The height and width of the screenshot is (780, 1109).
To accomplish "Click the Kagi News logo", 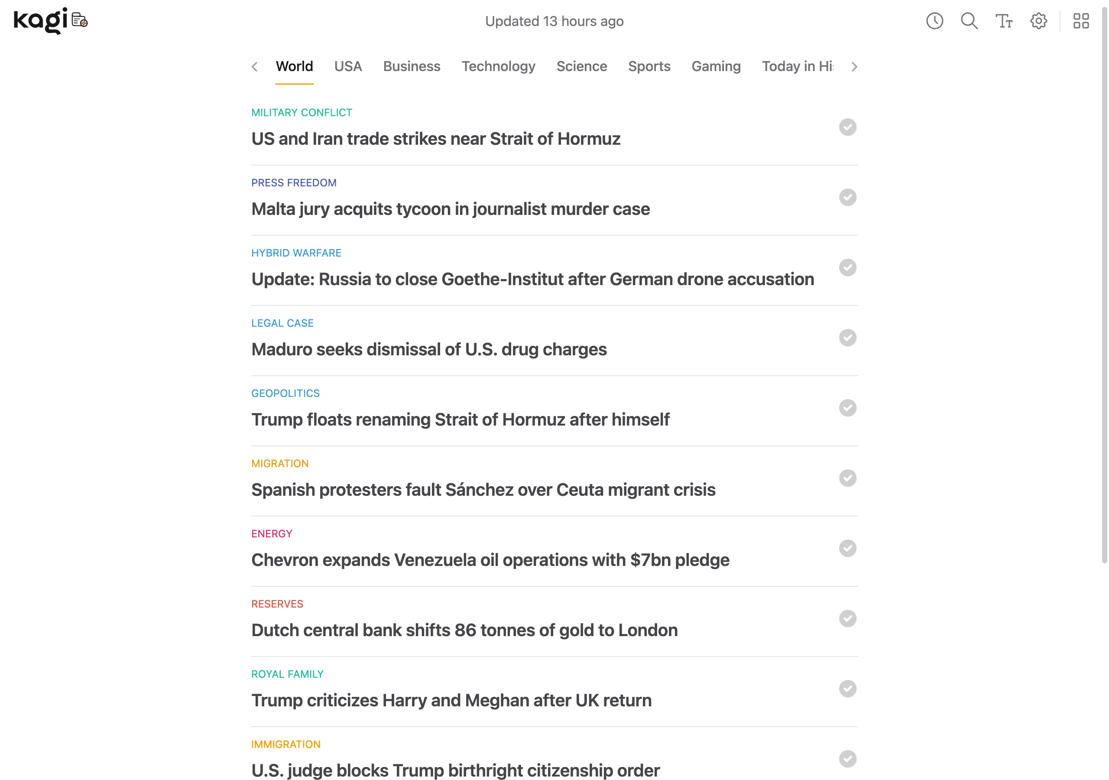I will (x=51, y=21).
